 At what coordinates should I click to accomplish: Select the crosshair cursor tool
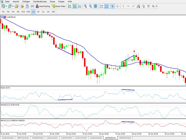(x=117, y=6)
